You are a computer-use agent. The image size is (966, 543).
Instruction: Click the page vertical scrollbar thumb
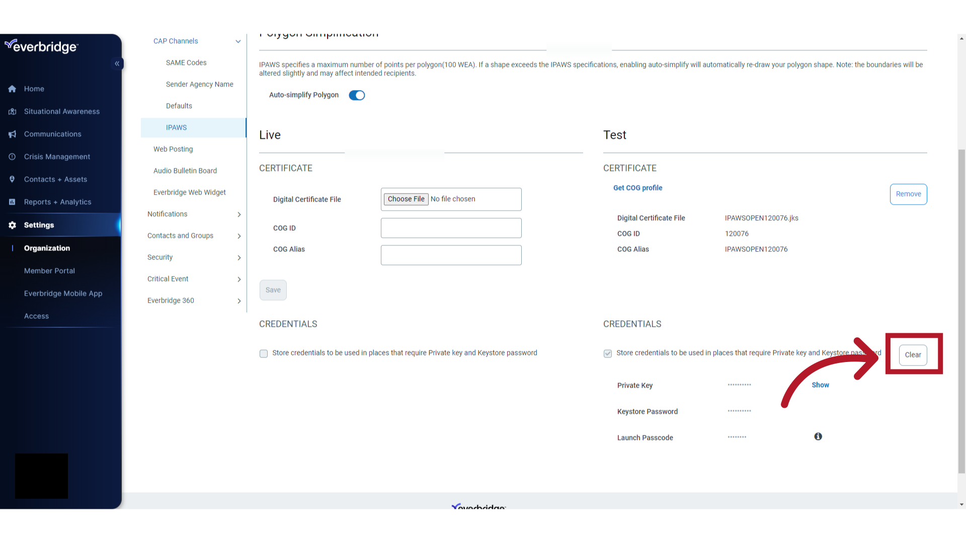pos(961,311)
